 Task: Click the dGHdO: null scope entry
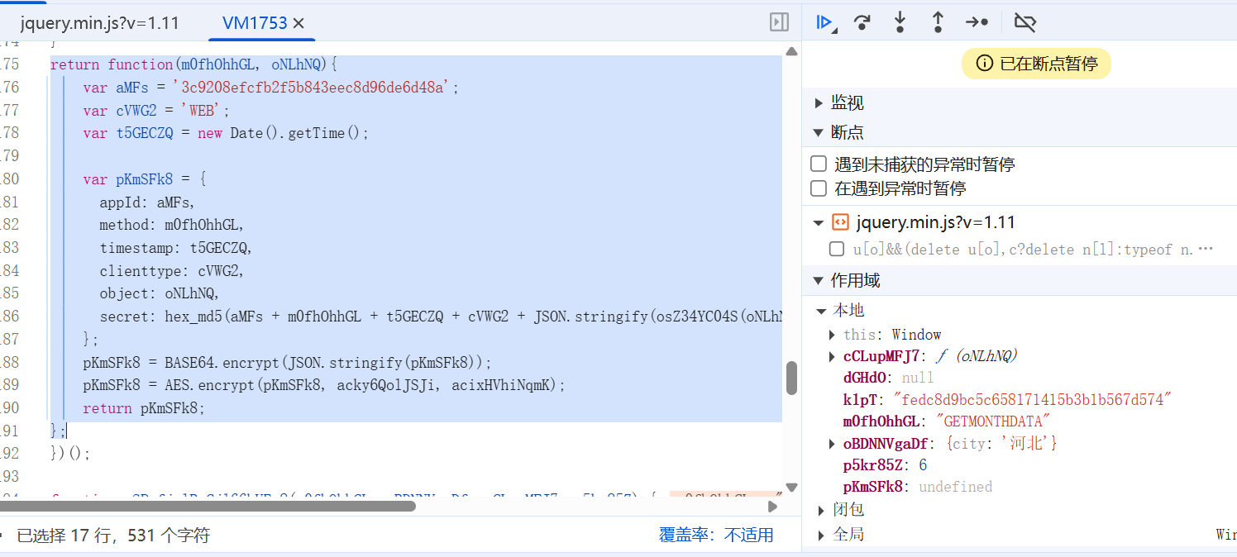888,378
